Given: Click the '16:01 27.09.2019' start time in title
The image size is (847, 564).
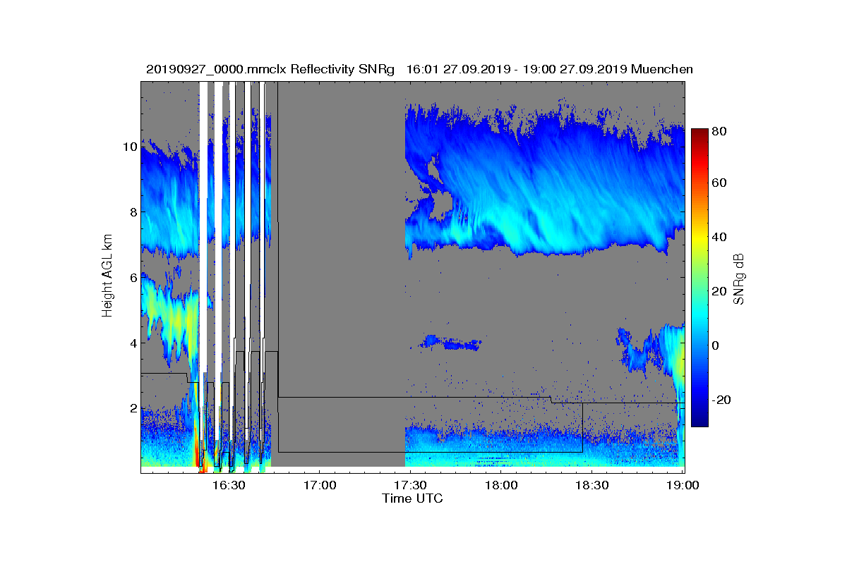Looking at the screenshot, I should [457, 69].
